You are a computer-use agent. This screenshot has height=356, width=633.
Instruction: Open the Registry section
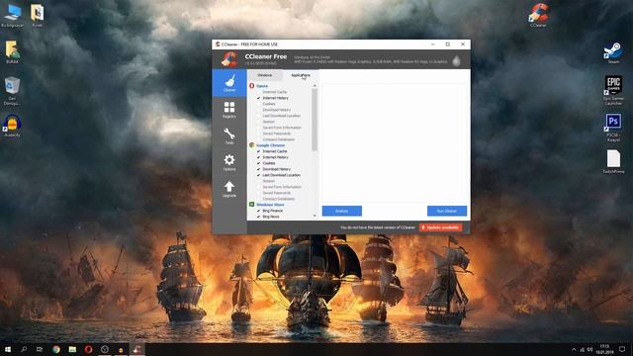pyautogui.click(x=229, y=110)
